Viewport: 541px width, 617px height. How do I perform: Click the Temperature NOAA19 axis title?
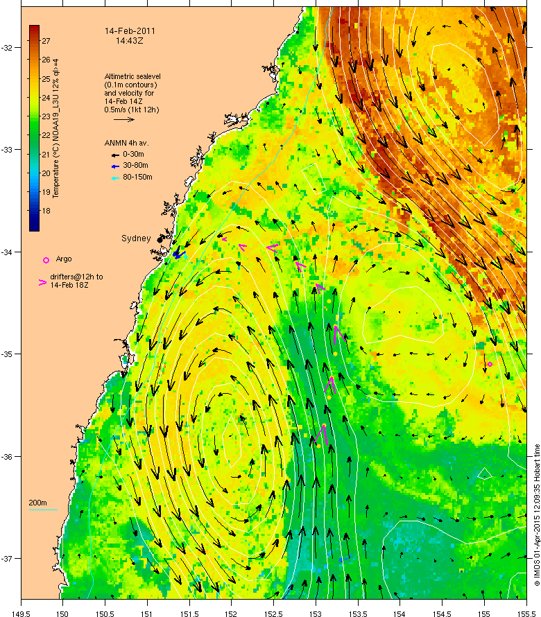click(56, 128)
